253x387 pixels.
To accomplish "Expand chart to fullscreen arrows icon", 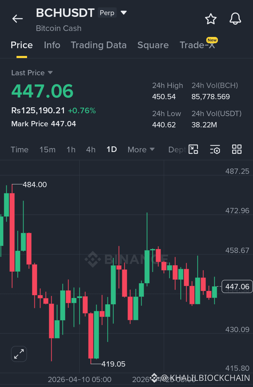I will tap(19, 354).
